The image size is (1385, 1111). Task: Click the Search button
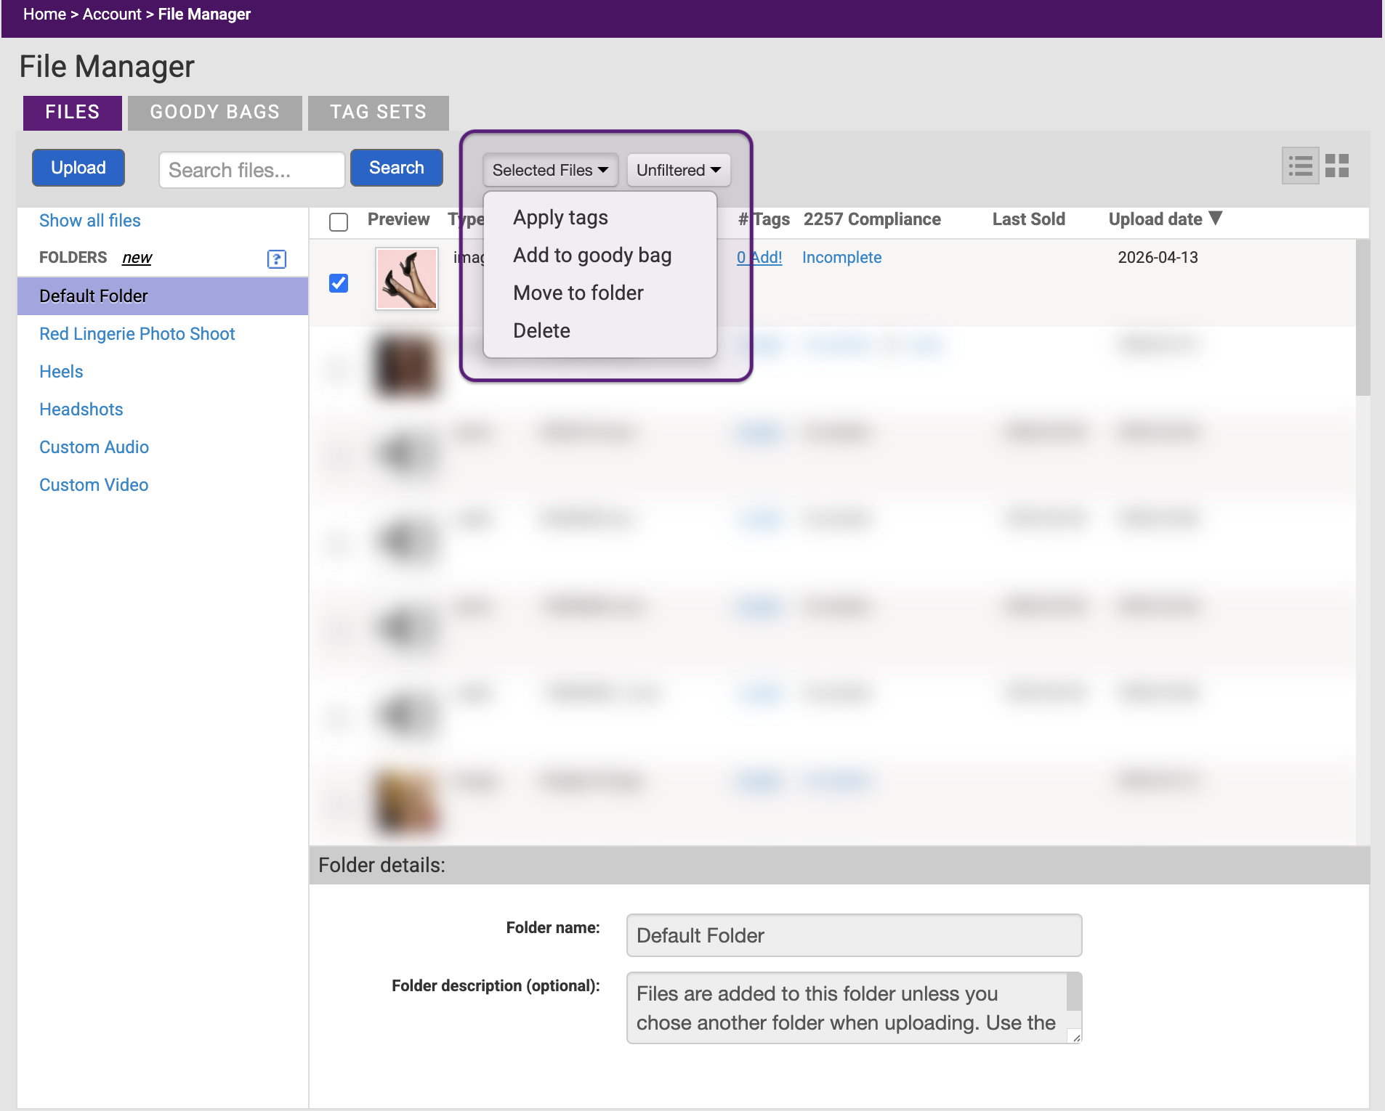click(397, 168)
